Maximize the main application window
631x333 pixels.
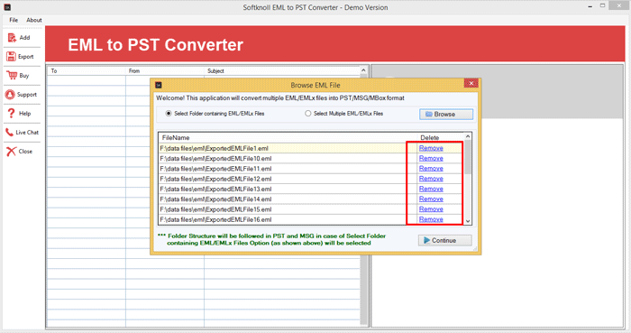click(602, 5)
